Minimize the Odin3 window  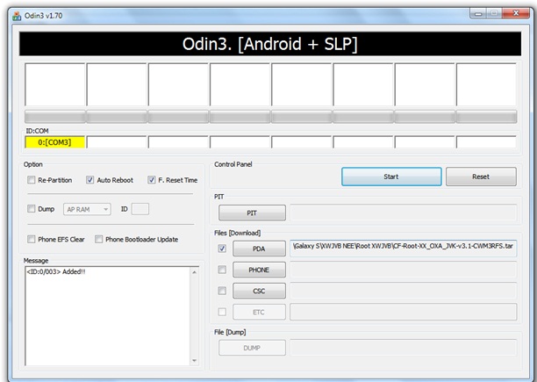(x=478, y=14)
